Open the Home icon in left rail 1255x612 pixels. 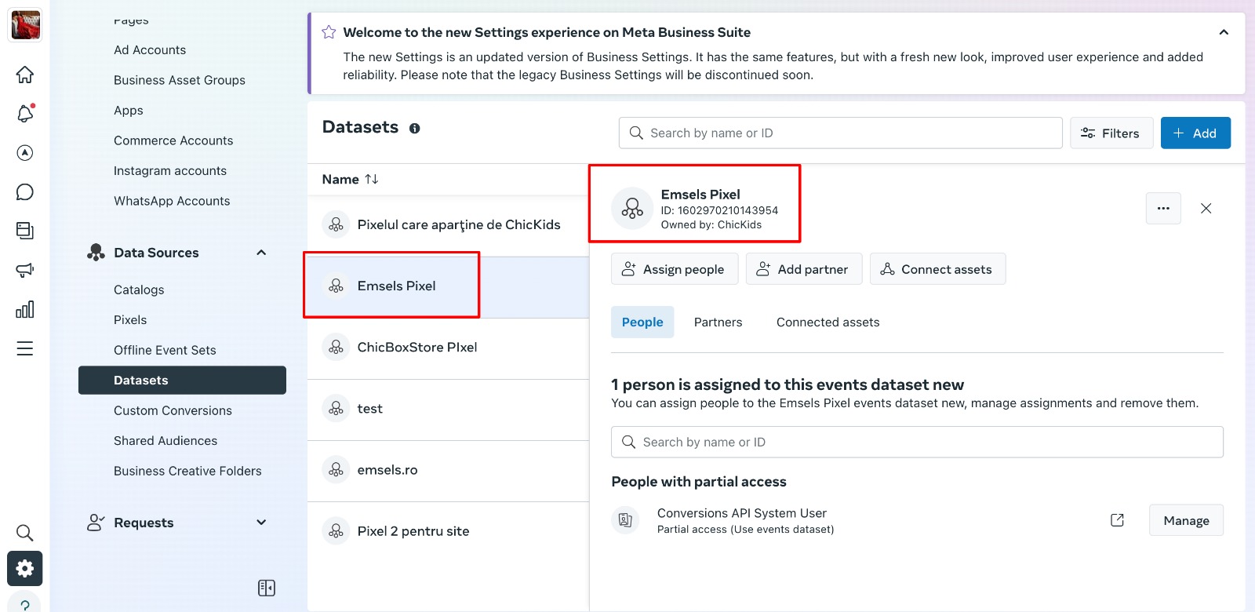pyautogui.click(x=25, y=75)
